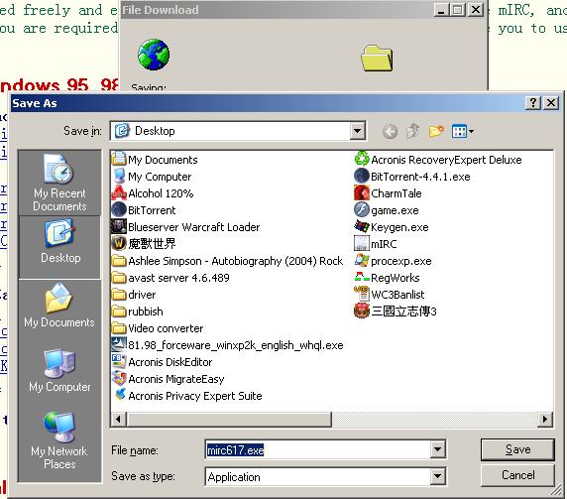Open the My Computer places bar shortcut
The image size is (567, 499).
pos(59,371)
